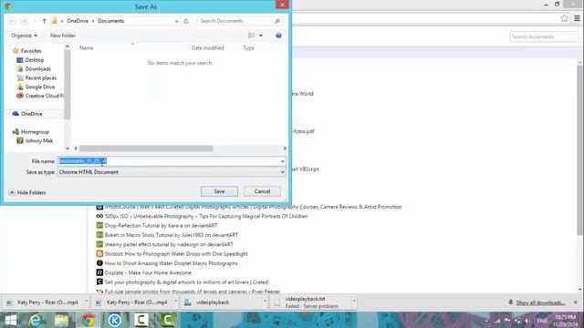The height and width of the screenshot is (328, 584).
Task: Open Sell your photography Crated bookmark
Action: (x=186, y=282)
